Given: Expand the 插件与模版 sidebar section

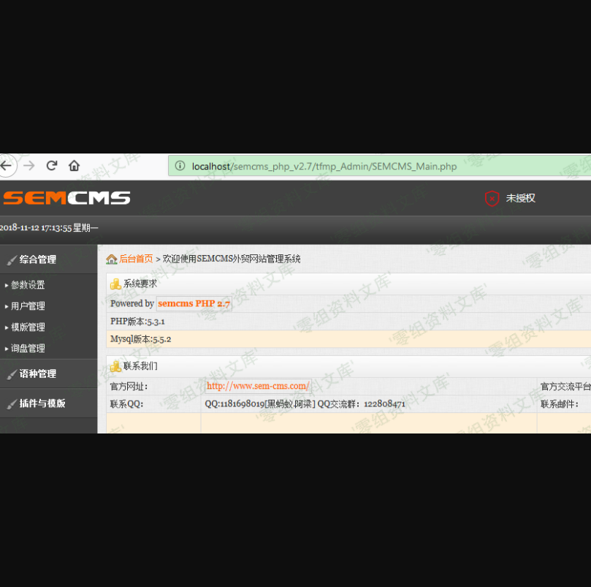Looking at the screenshot, I should (42, 403).
